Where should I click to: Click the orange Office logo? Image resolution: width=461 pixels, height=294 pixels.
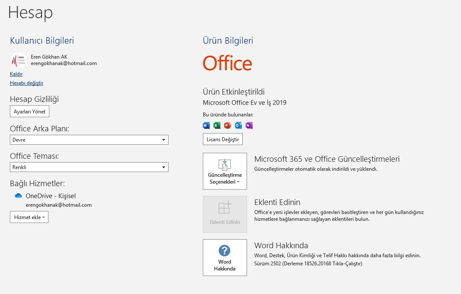pyautogui.click(x=227, y=63)
